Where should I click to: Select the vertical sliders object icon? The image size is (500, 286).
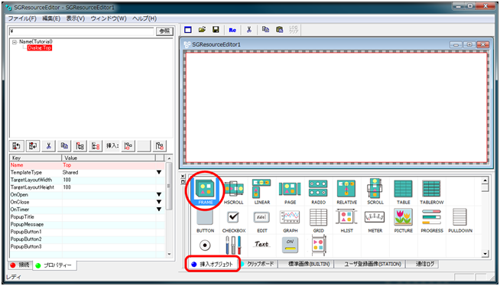(x=233, y=245)
